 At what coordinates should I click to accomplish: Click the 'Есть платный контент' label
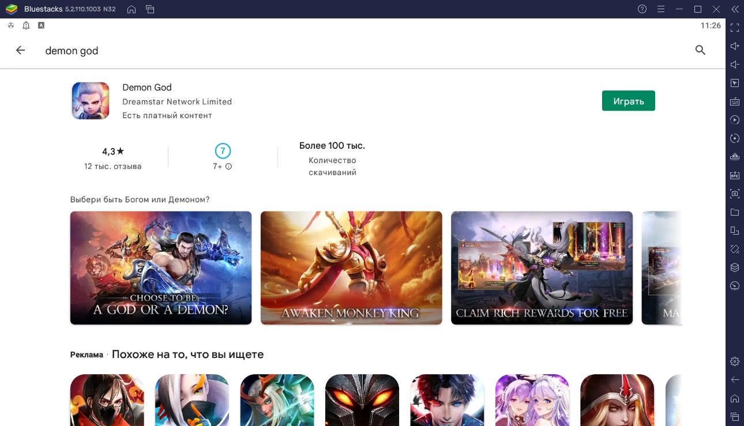tap(167, 115)
